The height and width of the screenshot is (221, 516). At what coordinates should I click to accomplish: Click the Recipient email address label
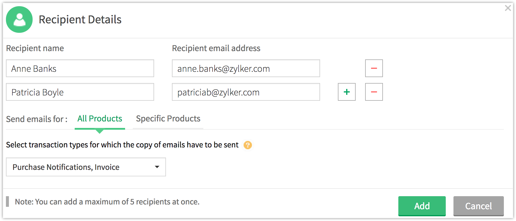(x=216, y=48)
